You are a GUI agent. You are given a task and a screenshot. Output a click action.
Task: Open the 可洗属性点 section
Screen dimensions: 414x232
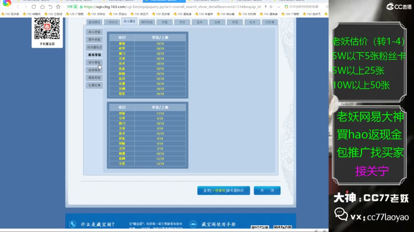(94, 47)
